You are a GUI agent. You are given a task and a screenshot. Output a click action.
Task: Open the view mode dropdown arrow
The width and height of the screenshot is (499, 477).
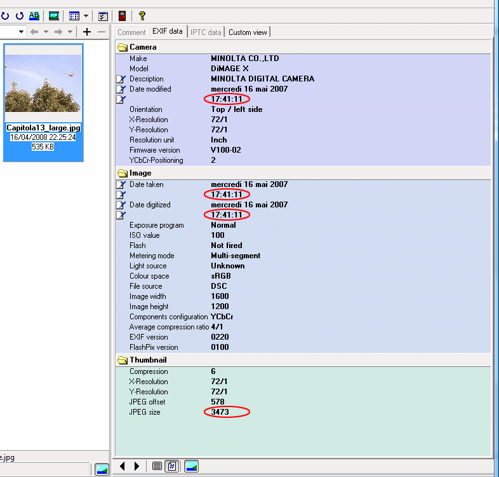pyautogui.click(x=85, y=15)
